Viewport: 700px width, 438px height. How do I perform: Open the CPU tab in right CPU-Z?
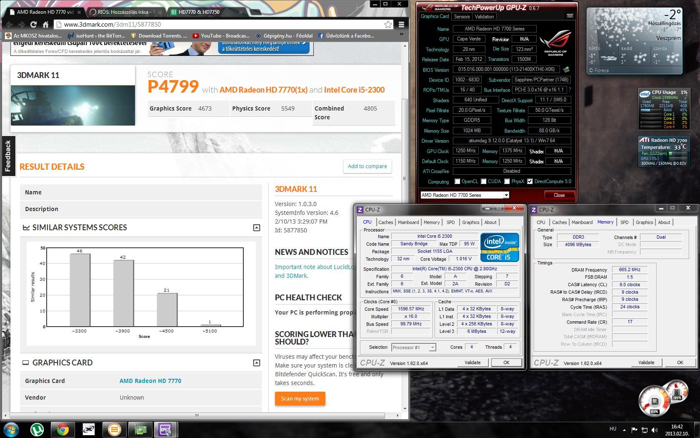tap(541, 222)
